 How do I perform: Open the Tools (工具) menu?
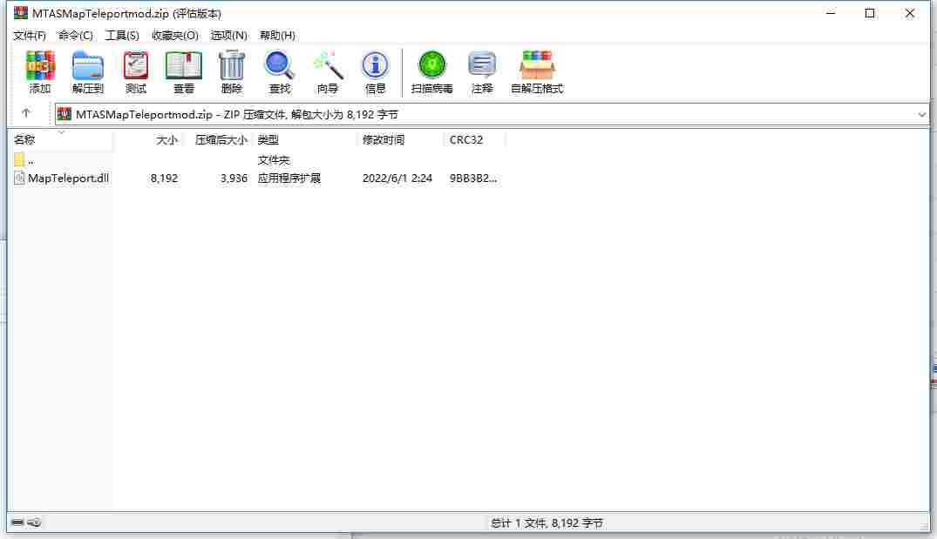click(x=122, y=35)
